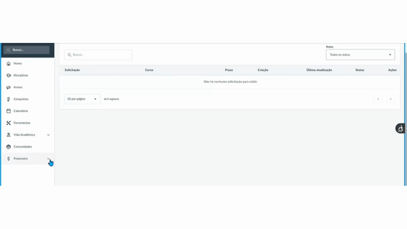
Task: Click the Financeiro dollar sign icon
Action: [9, 159]
